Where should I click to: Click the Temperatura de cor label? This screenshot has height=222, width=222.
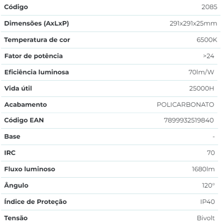coord(37,40)
